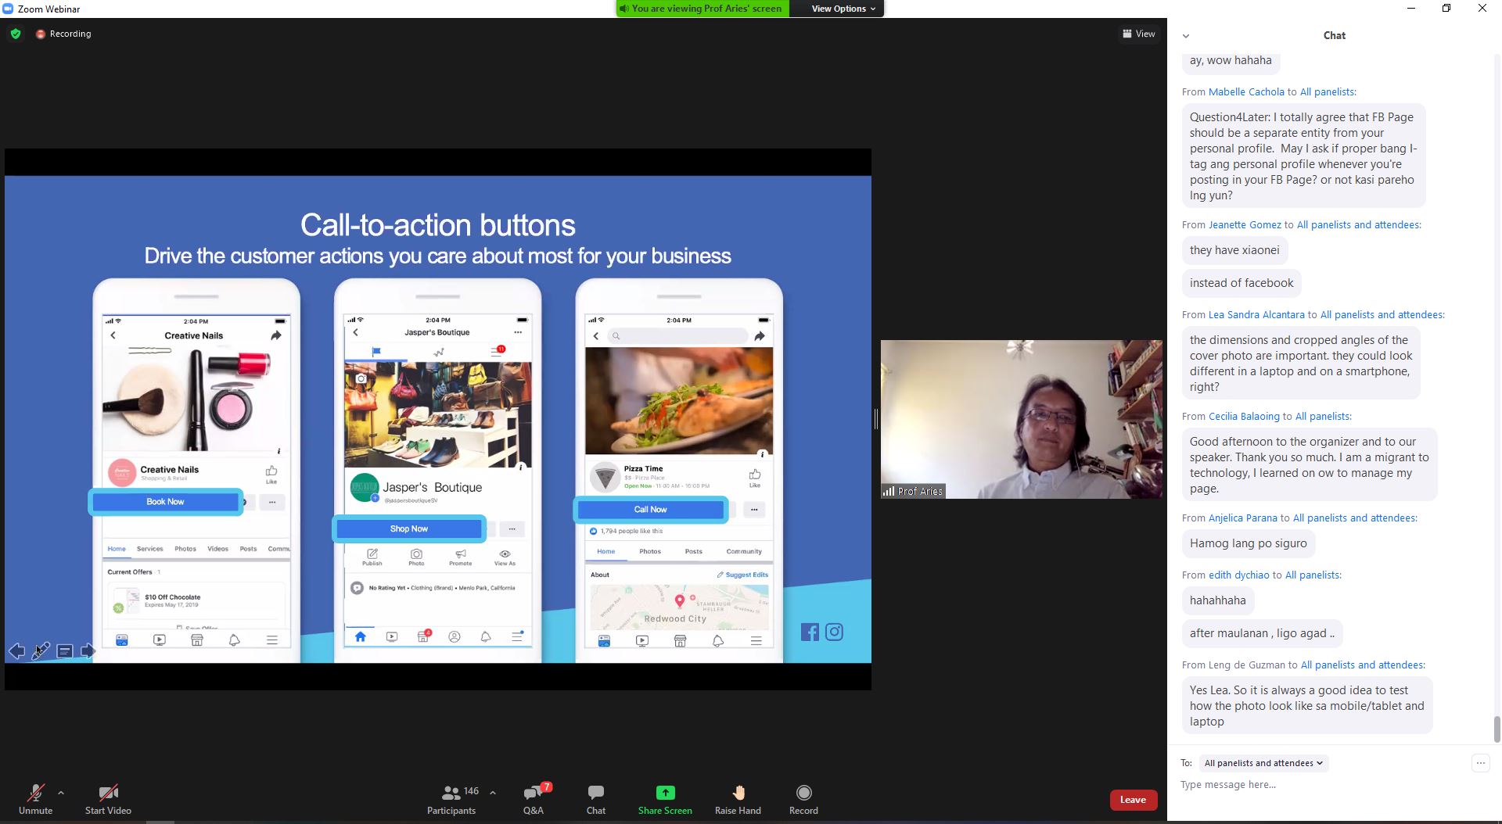Viewport: 1502px width, 824px height.
Task: Open chat recipient dropdown All panelists and attendees
Action: pyautogui.click(x=1263, y=763)
